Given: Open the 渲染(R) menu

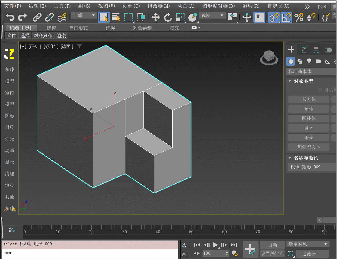Looking at the screenshot, I should 251,6.
